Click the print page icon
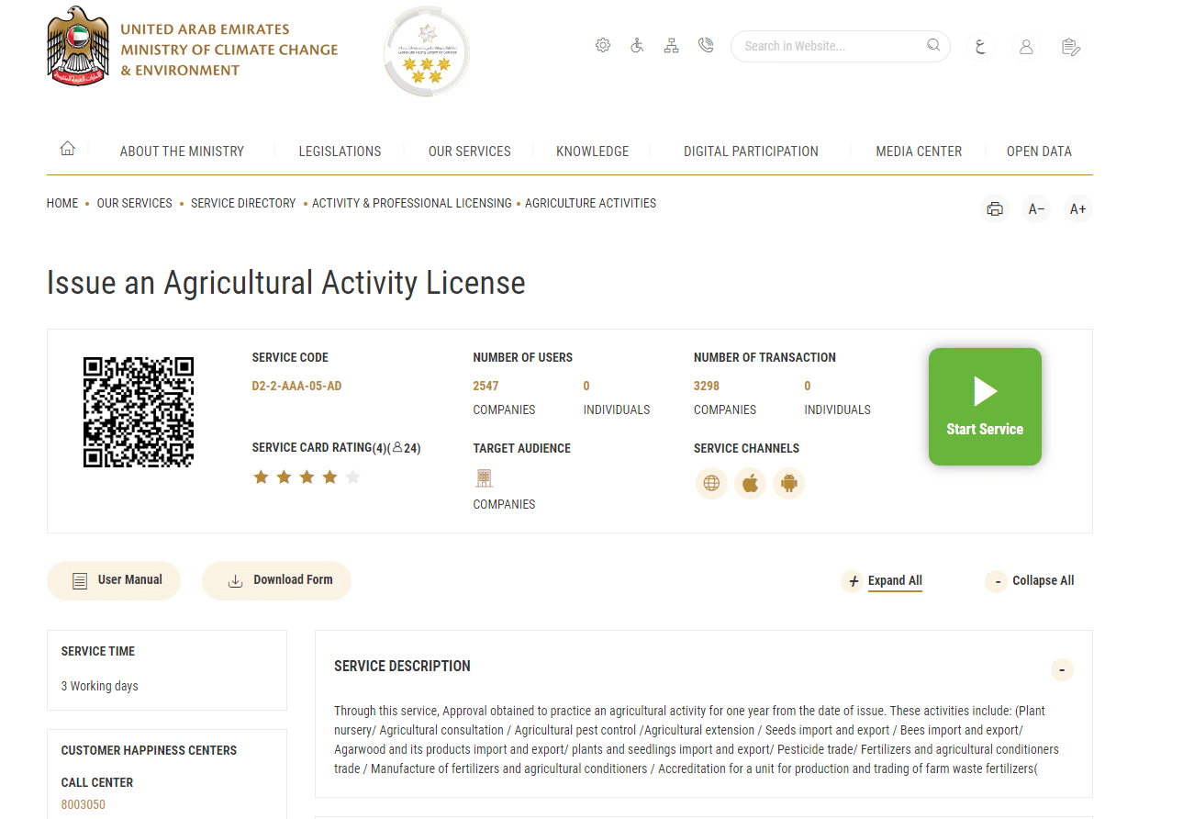 point(995,208)
